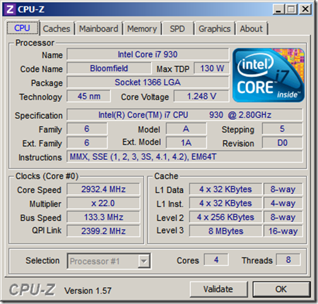Click the Specification field showing i7 930

click(x=185, y=115)
